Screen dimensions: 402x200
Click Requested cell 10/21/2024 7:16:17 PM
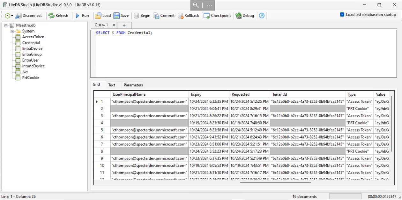click(x=249, y=173)
